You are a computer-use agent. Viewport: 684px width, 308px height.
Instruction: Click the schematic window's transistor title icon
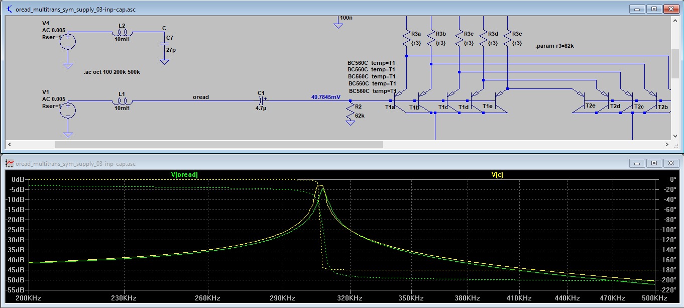click(x=9, y=9)
